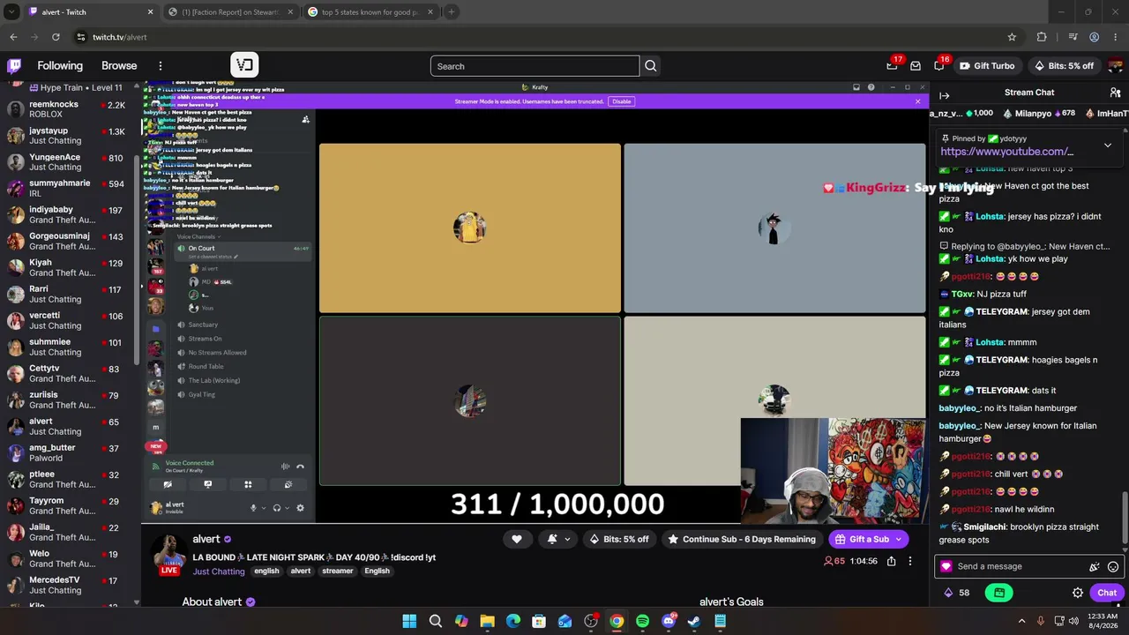Open Chrome tab search dropdown

click(11, 12)
